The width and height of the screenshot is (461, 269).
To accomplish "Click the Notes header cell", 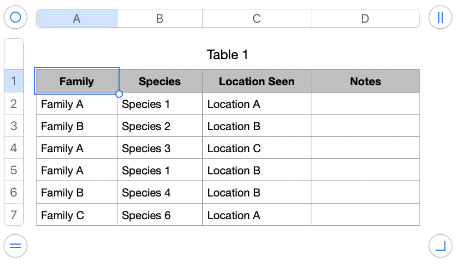I will [x=365, y=81].
